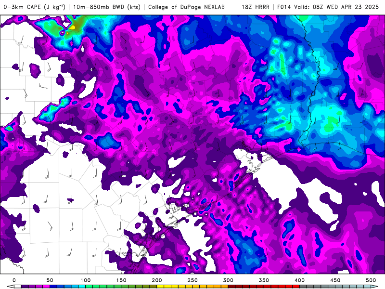
Task: Click the '18Z HRRR' model run label
Action: 256,7
